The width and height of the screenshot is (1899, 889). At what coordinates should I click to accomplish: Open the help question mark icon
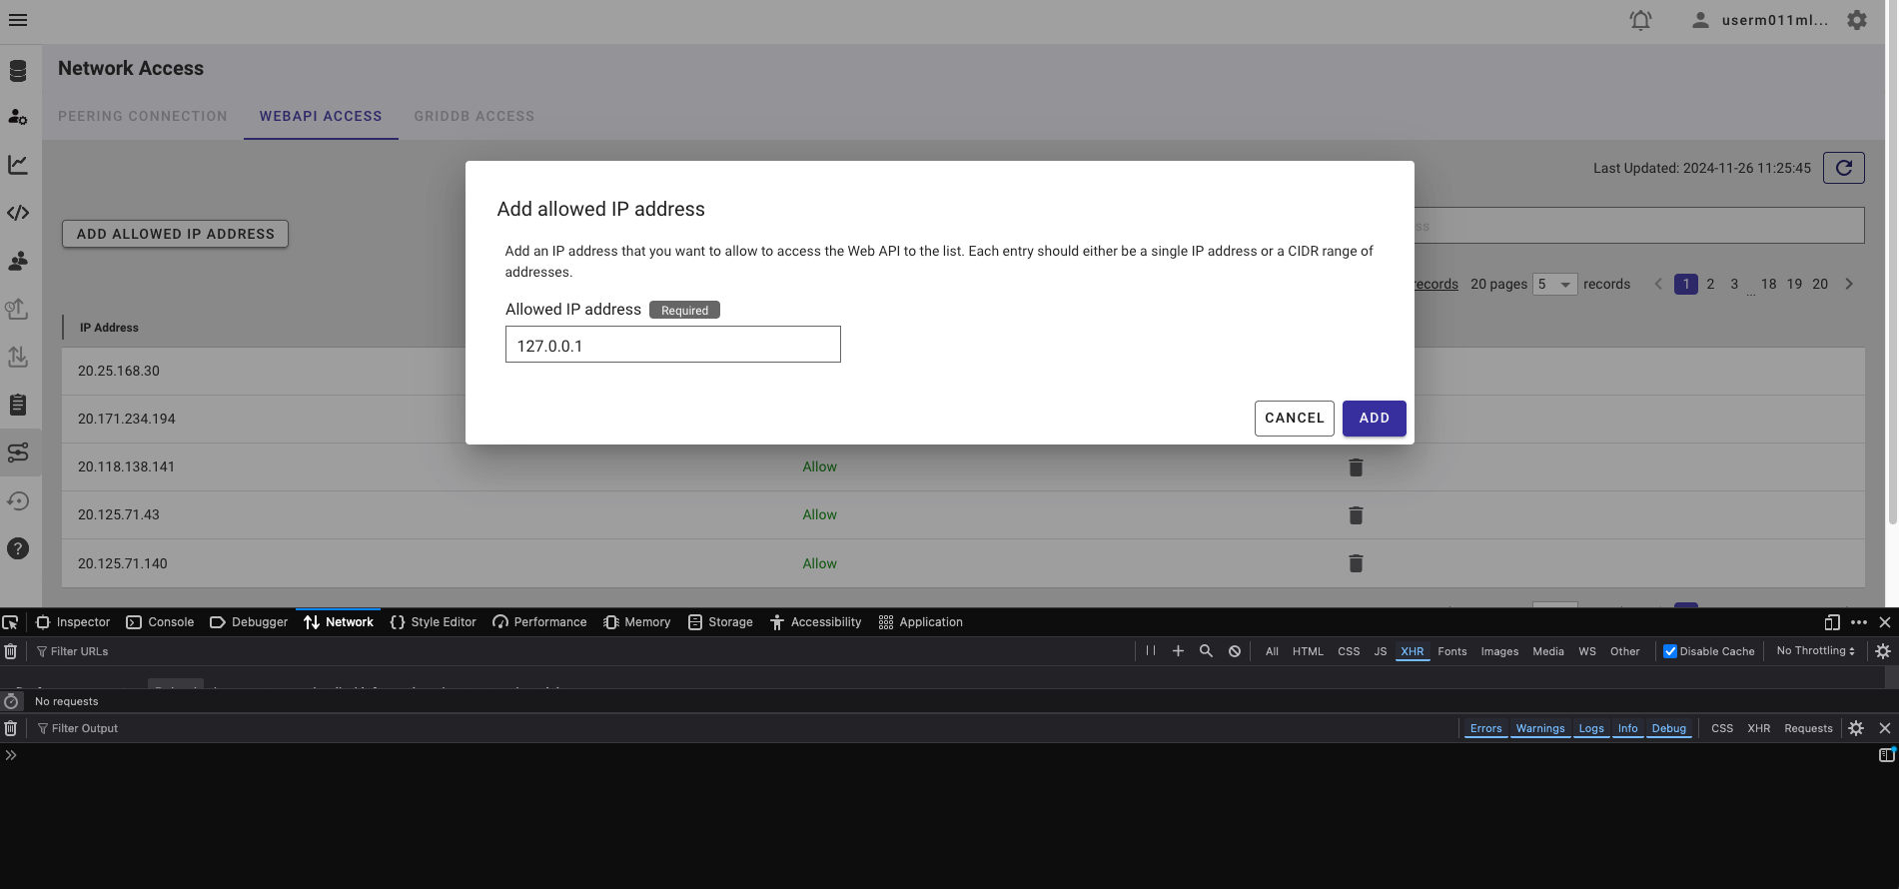pos(18,548)
